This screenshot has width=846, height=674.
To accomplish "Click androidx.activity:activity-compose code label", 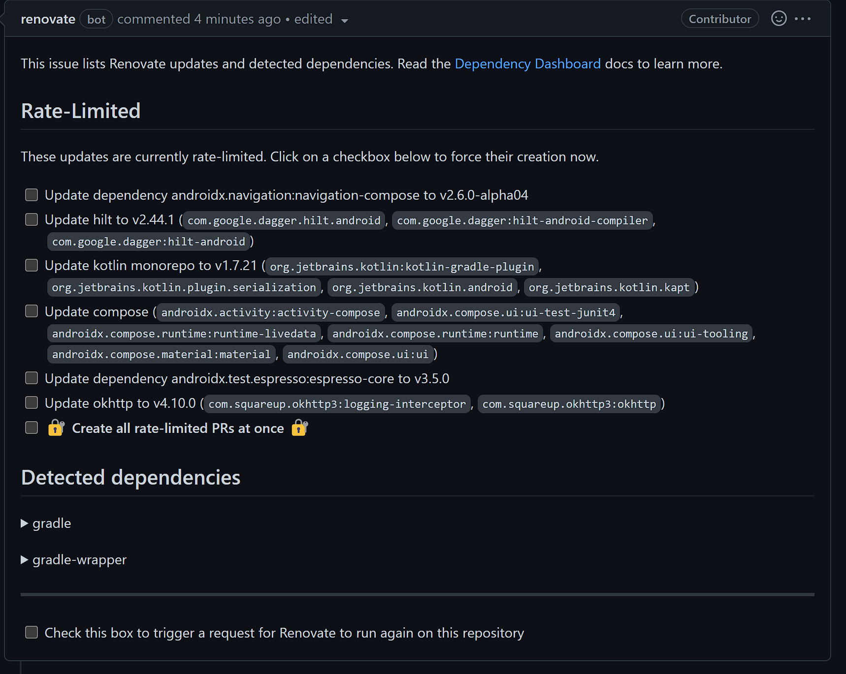I will click(x=271, y=312).
